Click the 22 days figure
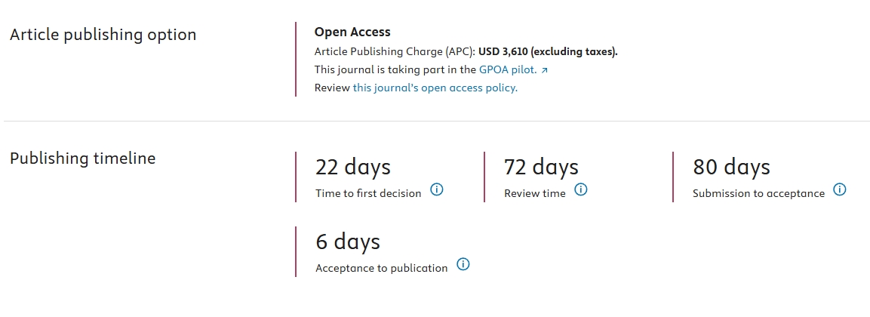870x317 pixels. pyautogui.click(x=353, y=167)
